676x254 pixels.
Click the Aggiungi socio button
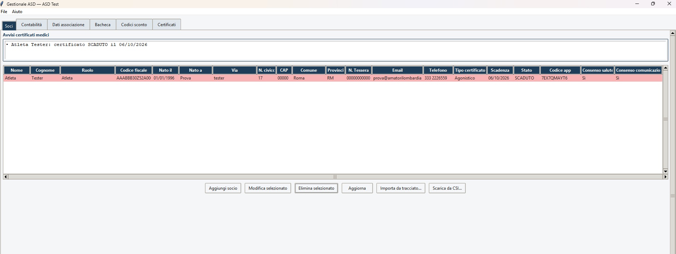click(x=223, y=188)
